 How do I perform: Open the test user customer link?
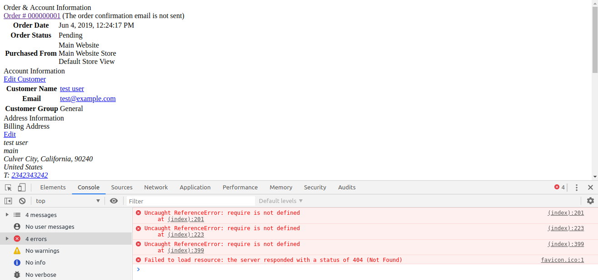tap(72, 89)
